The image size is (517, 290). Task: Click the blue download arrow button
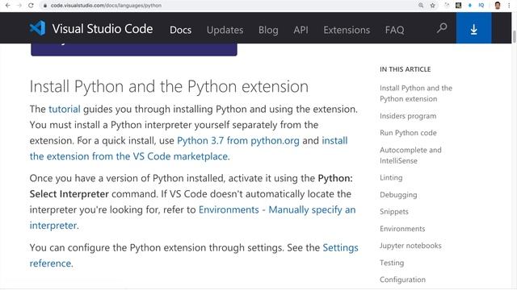tap(473, 28)
